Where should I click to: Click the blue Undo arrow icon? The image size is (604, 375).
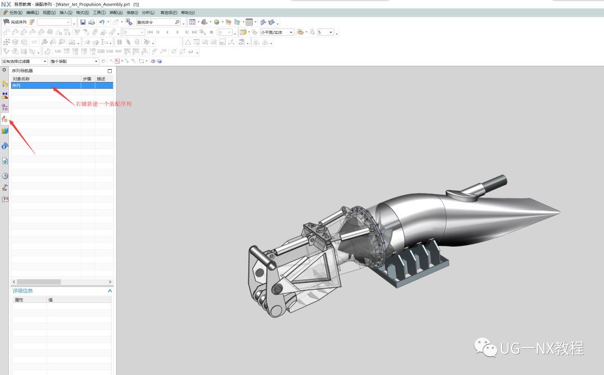(101, 22)
